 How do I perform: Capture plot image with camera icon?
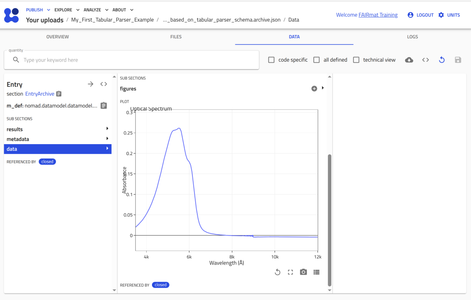tap(303, 272)
